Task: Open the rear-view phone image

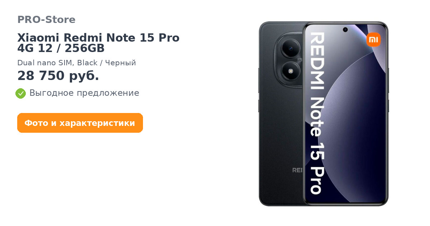Action: [281, 114]
